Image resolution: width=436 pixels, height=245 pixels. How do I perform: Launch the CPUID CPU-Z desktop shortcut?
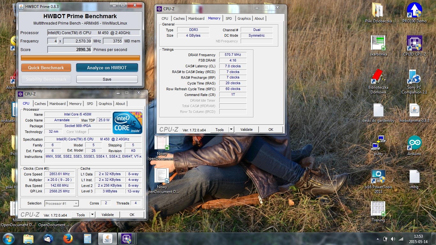pos(414,43)
